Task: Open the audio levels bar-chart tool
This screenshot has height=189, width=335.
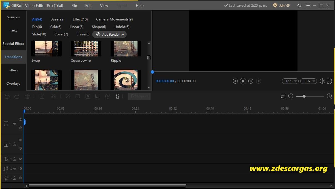Action: tap(97, 96)
